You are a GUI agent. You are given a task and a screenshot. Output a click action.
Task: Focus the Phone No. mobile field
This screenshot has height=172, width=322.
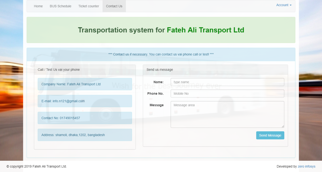[x=227, y=94]
